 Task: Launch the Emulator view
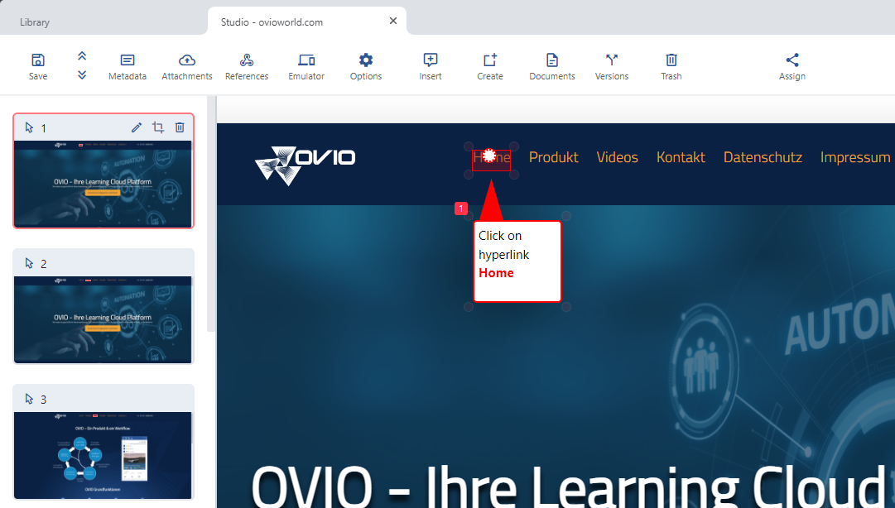(x=306, y=66)
